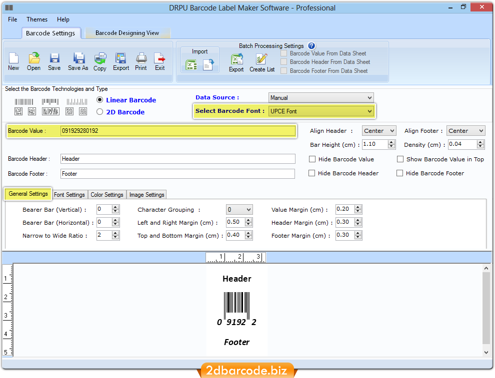Open the File menu
495x378 pixels.
pyautogui.click(x=12, y=19)
